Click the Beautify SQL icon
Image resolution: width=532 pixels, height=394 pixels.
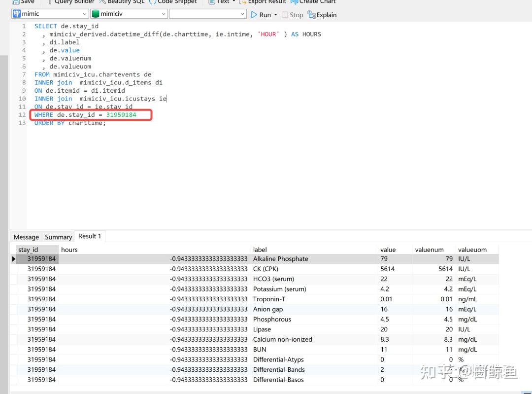pos(102,2)
